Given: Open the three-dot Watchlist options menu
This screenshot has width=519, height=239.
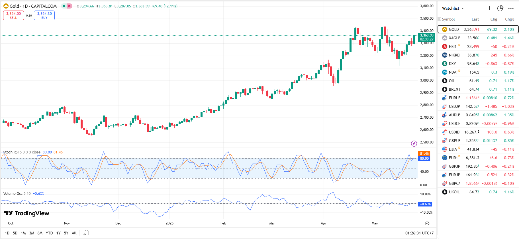Looking at the screenshot, I should (x=511, y=8).
